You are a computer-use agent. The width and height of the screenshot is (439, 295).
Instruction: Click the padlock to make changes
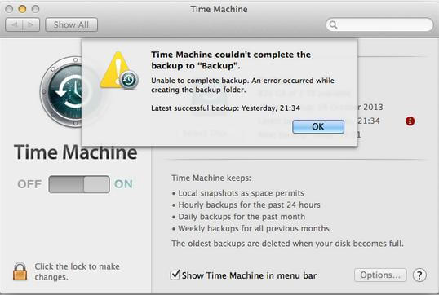[x=20, y=271]
